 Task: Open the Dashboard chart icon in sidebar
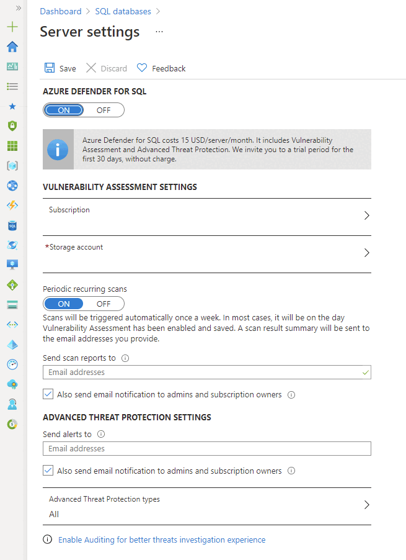(12, 66)
